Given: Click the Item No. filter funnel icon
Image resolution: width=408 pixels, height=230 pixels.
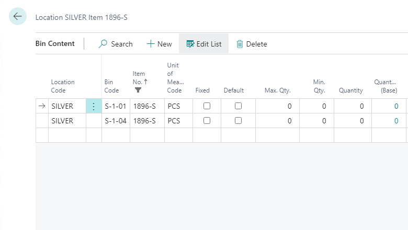Looking at the screenshot, I should 138,90.
